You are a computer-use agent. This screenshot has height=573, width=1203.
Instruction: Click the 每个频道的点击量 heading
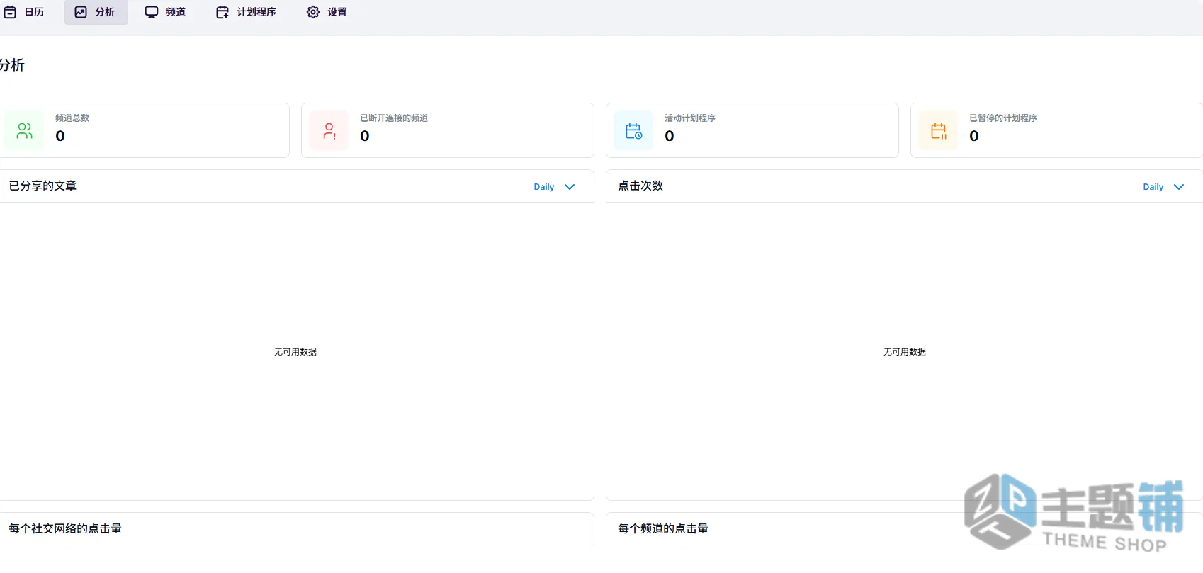click(663, 528)
